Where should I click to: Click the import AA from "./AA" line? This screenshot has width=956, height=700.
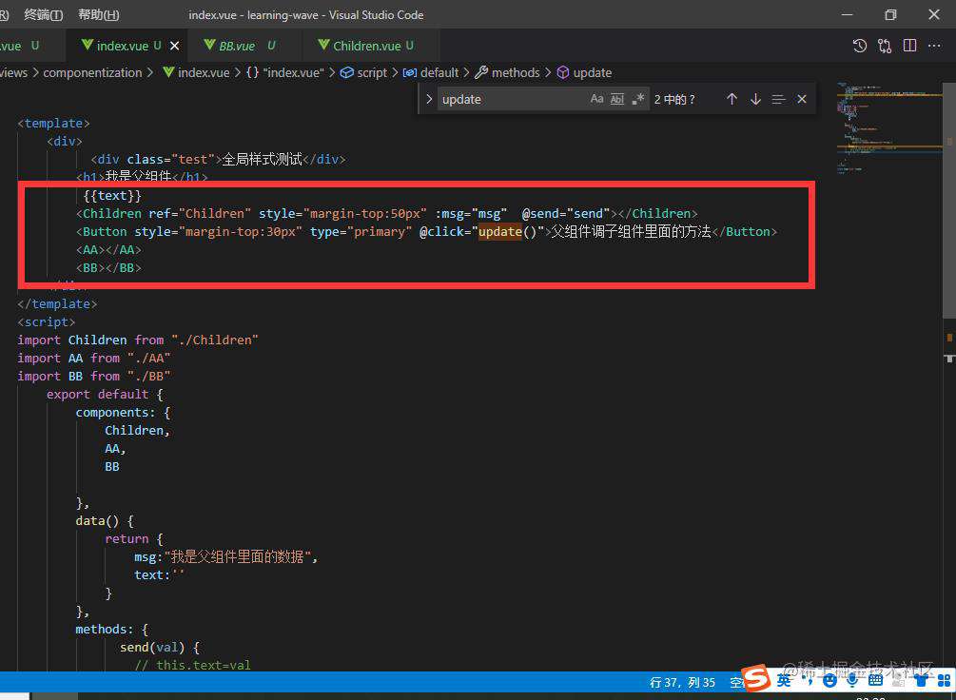(x=94, y=358)
